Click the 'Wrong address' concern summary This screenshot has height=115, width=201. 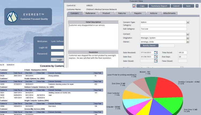click(54, 76)
